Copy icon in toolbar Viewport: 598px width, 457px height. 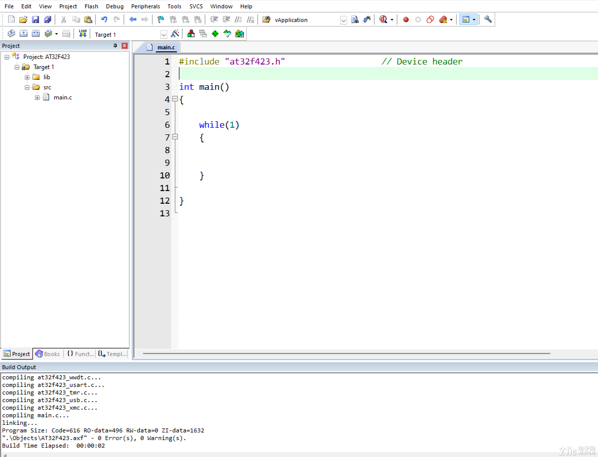pyautogui.click(x=76, y=19)
